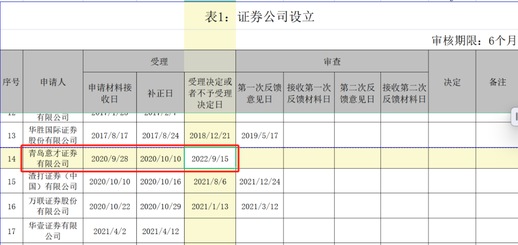Select 华胜国际证券股份有限公司 cell
Screen dimensions: 518x245
click(x=53, y=135)
